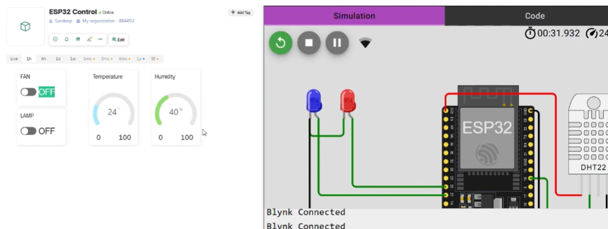The height and width of the screenshot is (229, 608).
Task: Click the speed gauge performance icon
Action: [592, 33]
